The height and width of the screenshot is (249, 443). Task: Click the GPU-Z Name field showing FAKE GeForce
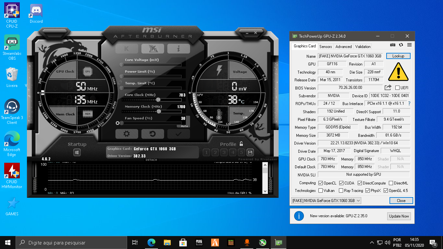[x=351, y=56]
